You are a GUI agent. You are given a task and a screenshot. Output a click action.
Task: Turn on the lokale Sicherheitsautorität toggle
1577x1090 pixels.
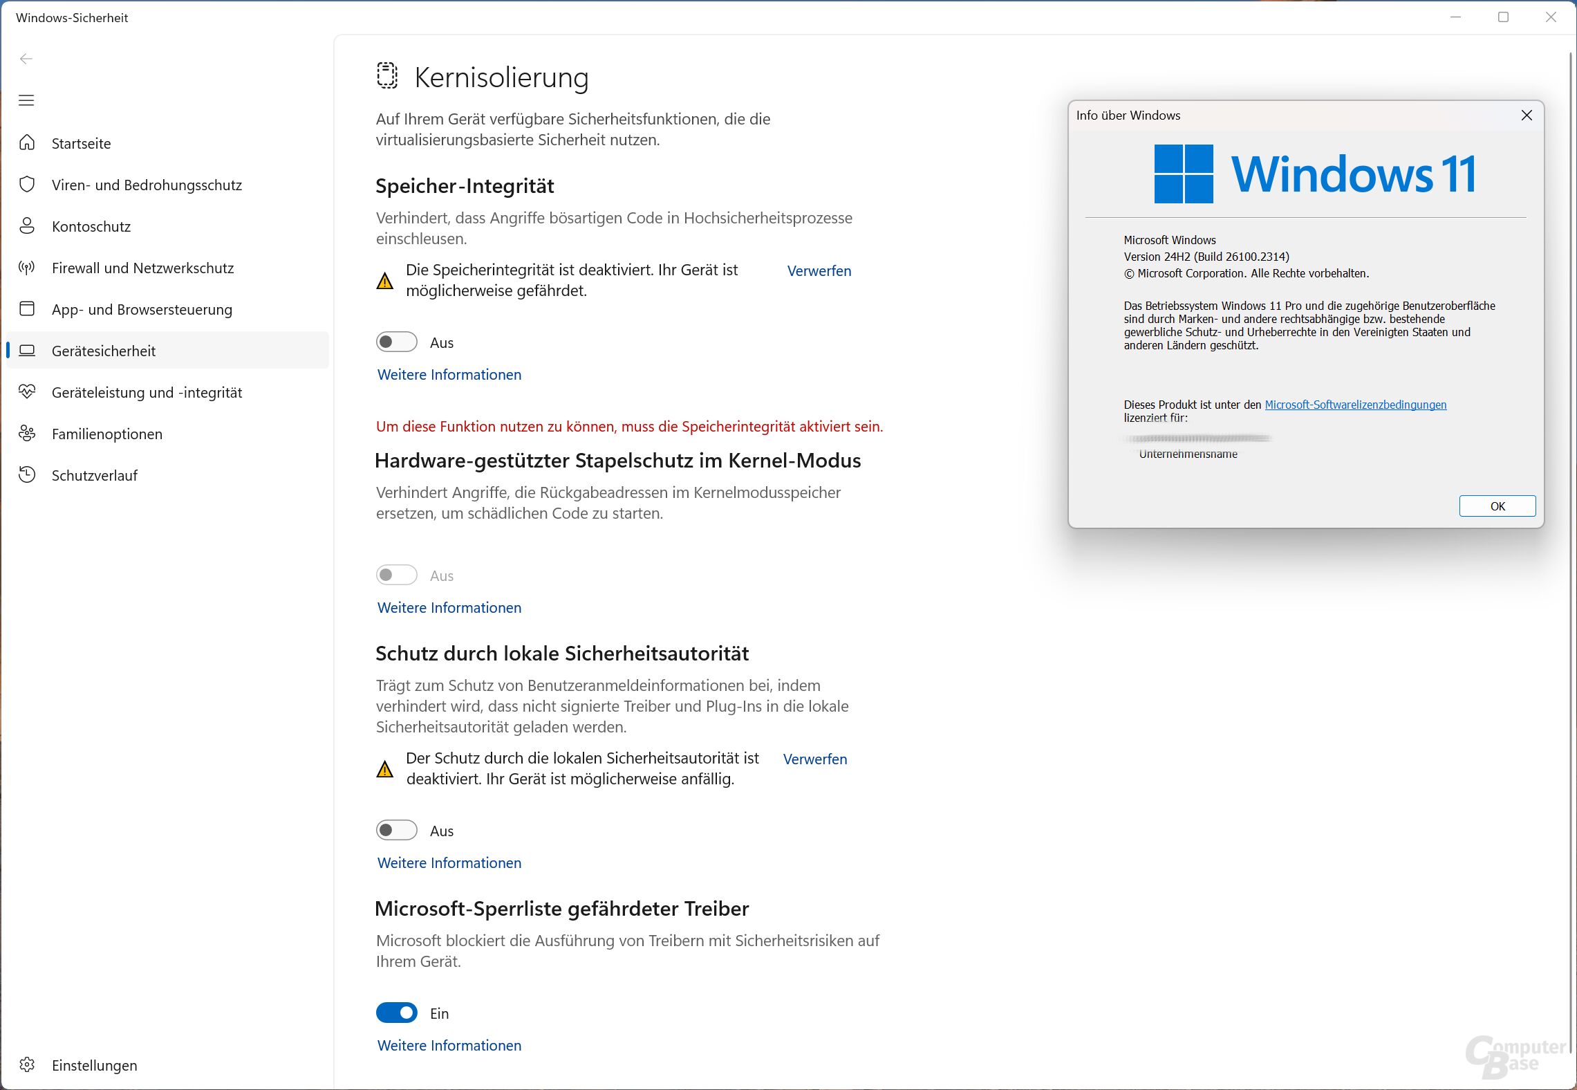[396, 831]
